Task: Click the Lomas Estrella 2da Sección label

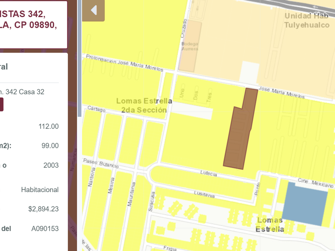Action: 144,106
